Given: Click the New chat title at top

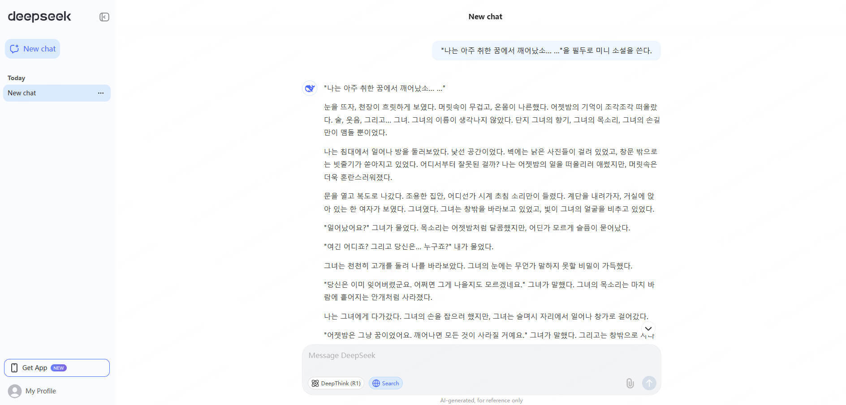Looking at the screenshot, I should coord(485,17).
